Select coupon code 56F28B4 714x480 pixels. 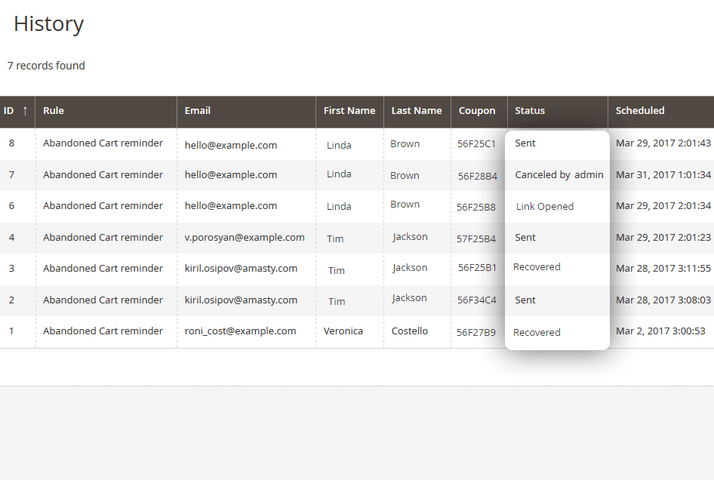(478, 177)
